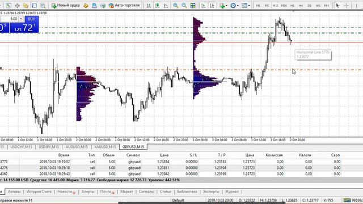Viewport: 363px width, 204px height.
Task: Open the Strategy Tester magnifier icon
Action: click(x=43, y=5)
